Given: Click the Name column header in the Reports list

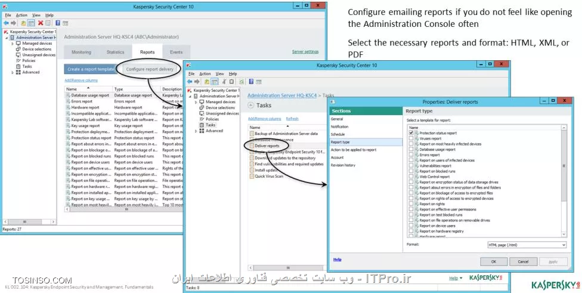Looking at the screenshot, I should [x=89, y=89].
